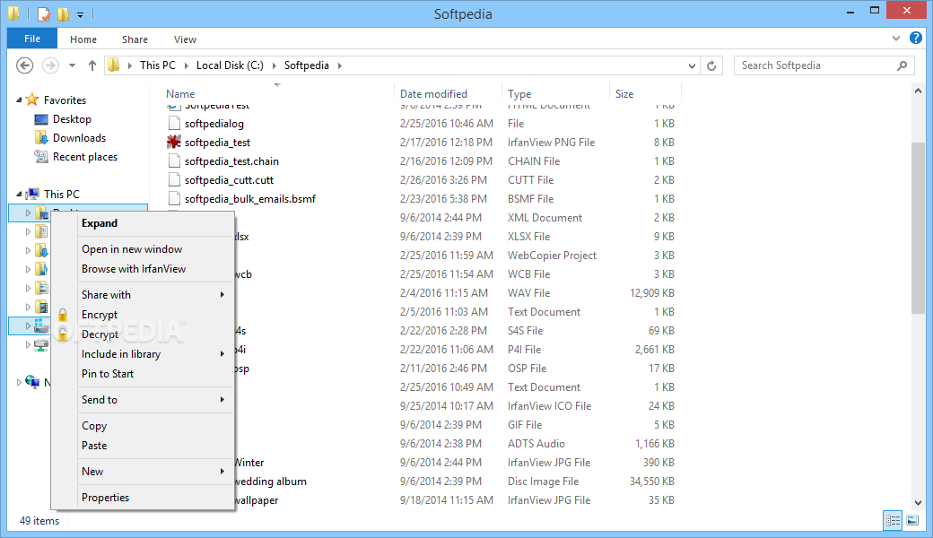This screenshot has width=933, height=538.
Task: Switch to Details view icon in status bar
Action: pyautogui.click(x=893, y=521)
